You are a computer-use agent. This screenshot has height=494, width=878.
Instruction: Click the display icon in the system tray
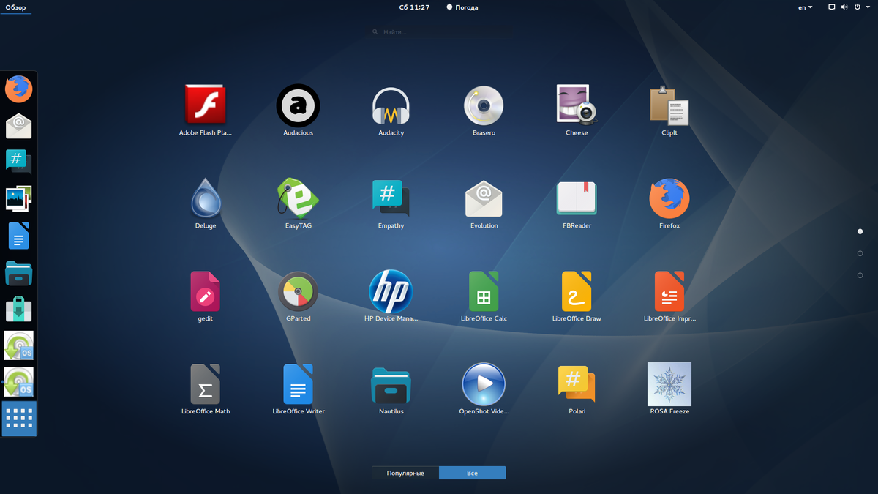click(x=831, y=7)
